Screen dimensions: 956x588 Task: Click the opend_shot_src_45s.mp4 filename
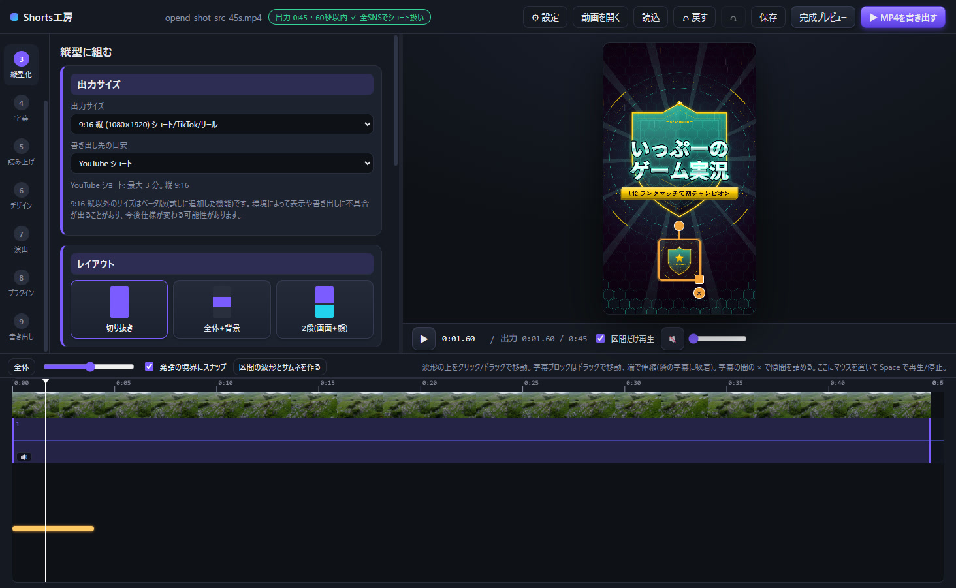(213, 18)
